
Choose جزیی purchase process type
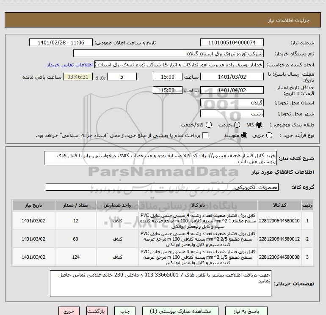pos(269,136)
